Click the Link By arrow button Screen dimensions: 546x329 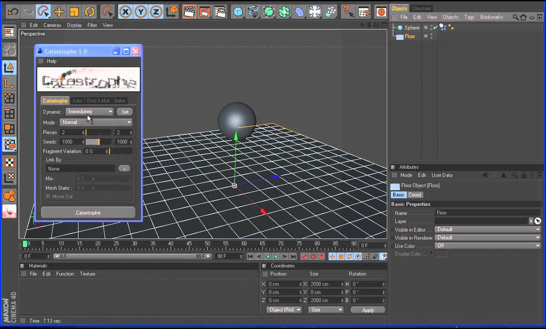click(x=124, y=169)
